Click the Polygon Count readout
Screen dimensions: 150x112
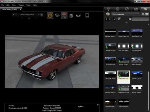pyautogui.click(x=52, y=108)
